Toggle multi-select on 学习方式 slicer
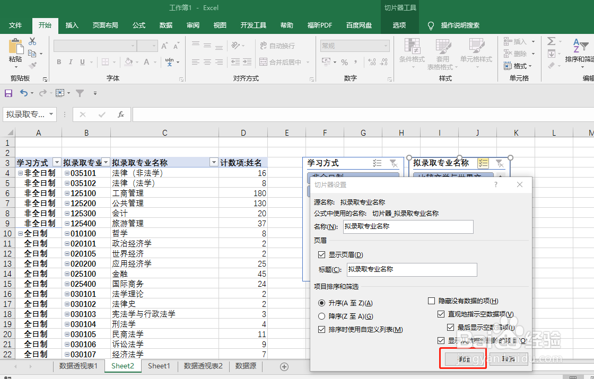Image resolution: width=594 pixels, height=379 pixels. pyautogui.click(x=377, y=163)
